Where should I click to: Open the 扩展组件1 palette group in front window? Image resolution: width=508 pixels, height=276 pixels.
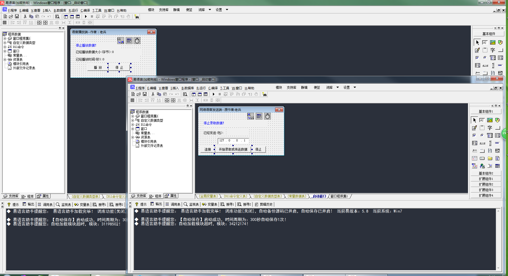[x=486, y=179]
